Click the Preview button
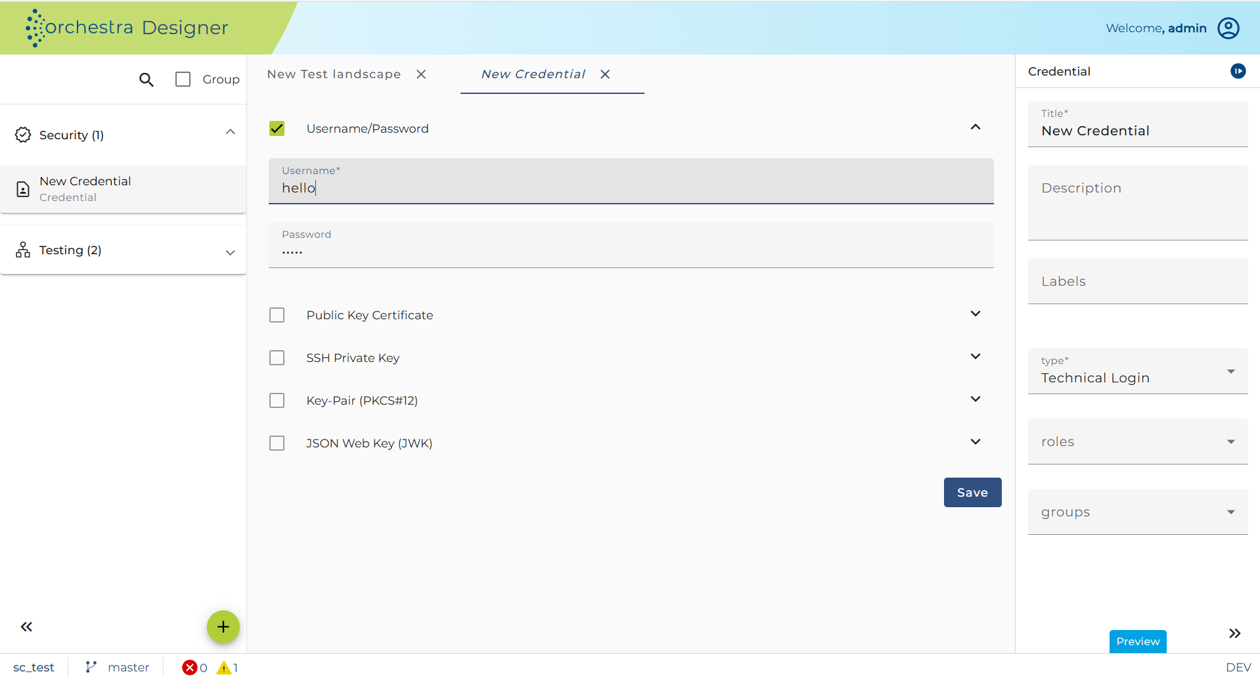Viewport: 1260px width, 678px height. click(x=1138, y=641)
